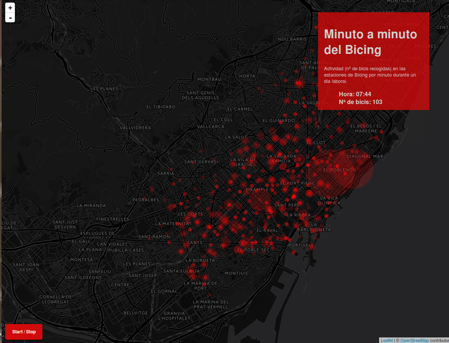The height and width of the screenshot is (343, 449).
Task: Click the PUBILLA CASES map label
Action: click(x=126, y=250)
